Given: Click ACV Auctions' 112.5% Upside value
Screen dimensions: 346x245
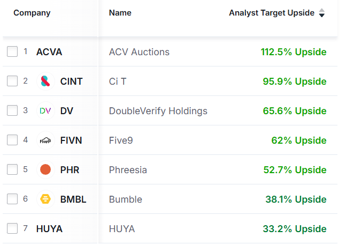Looking at the screenshot, I should (293, 52).
